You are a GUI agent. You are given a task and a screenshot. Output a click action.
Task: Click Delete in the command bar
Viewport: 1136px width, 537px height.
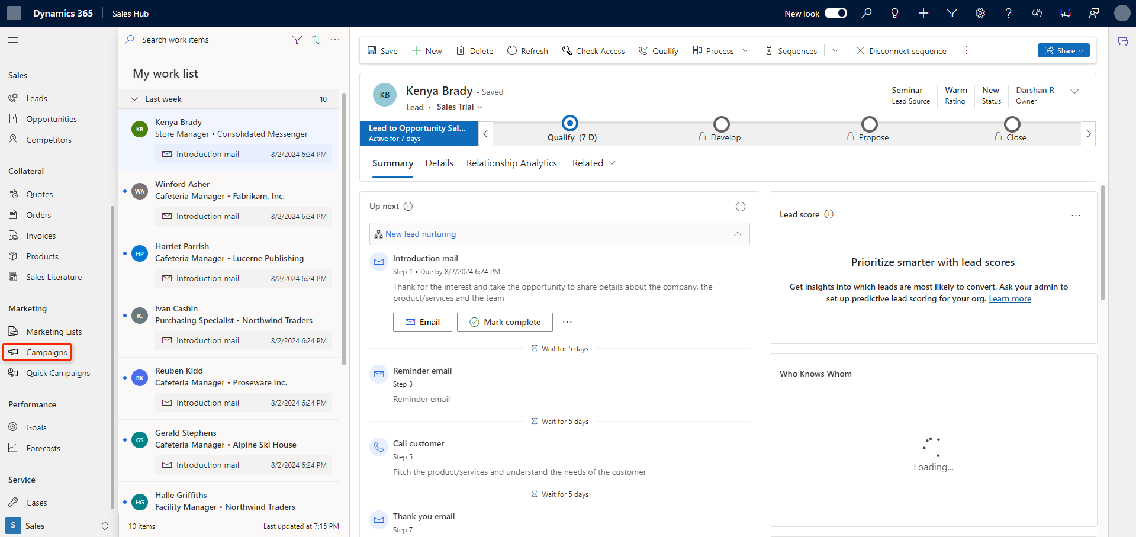point(474,51)
